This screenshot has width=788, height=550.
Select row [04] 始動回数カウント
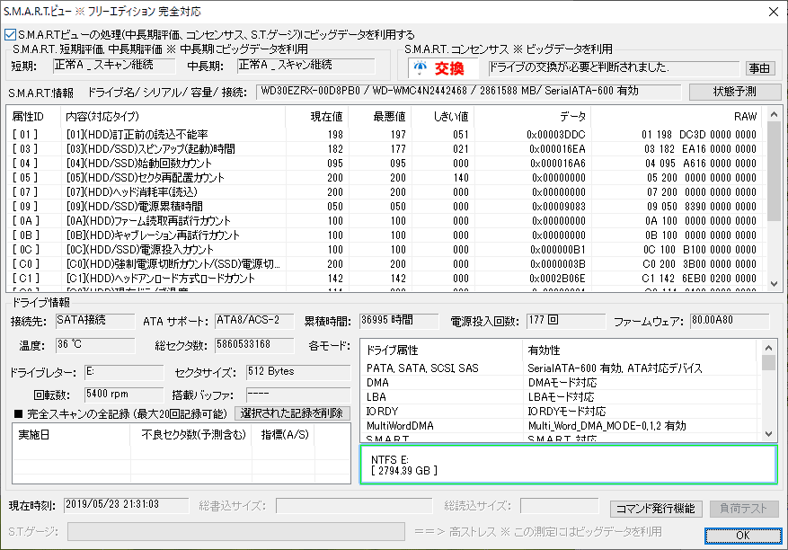click(x=385, y=164)
